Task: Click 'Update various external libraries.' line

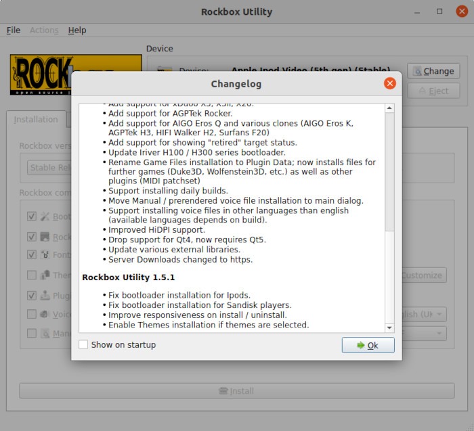Action: [174, 250]
